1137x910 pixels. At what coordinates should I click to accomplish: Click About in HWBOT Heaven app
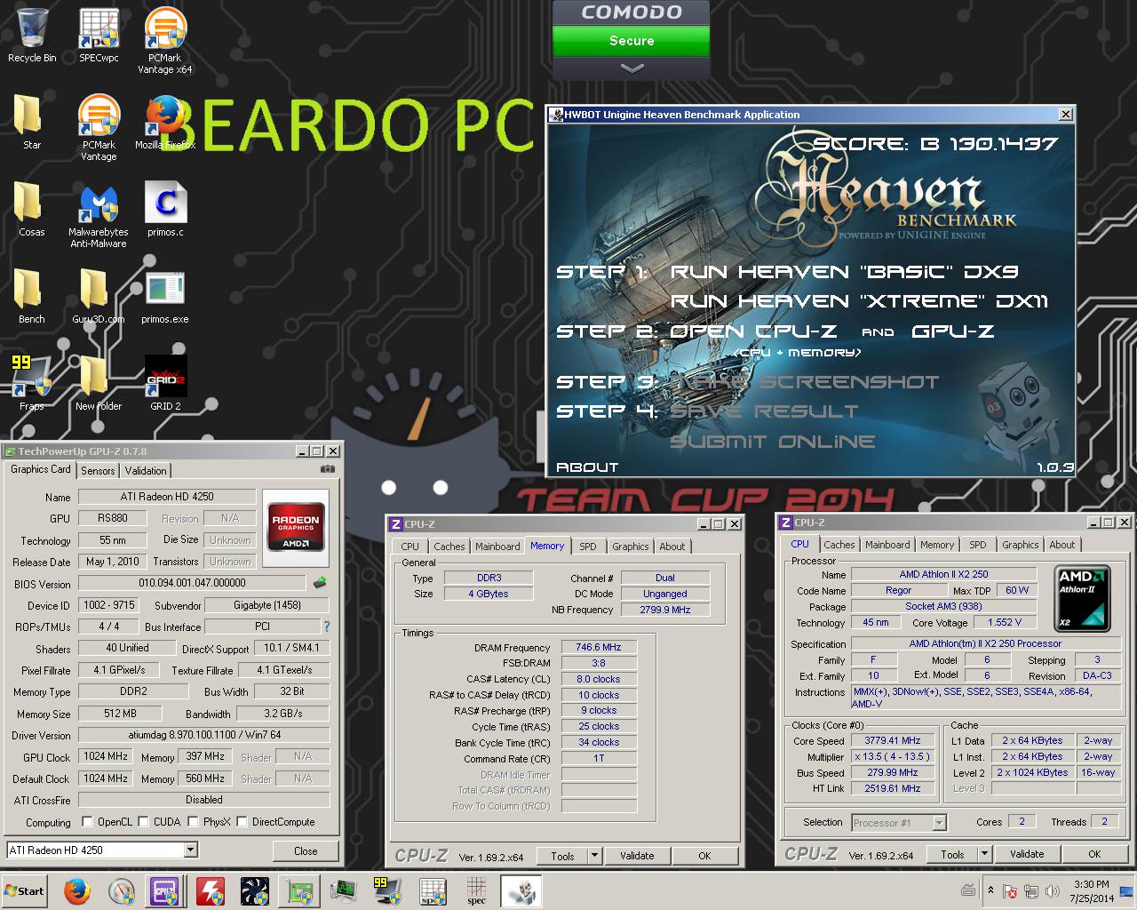586,467
